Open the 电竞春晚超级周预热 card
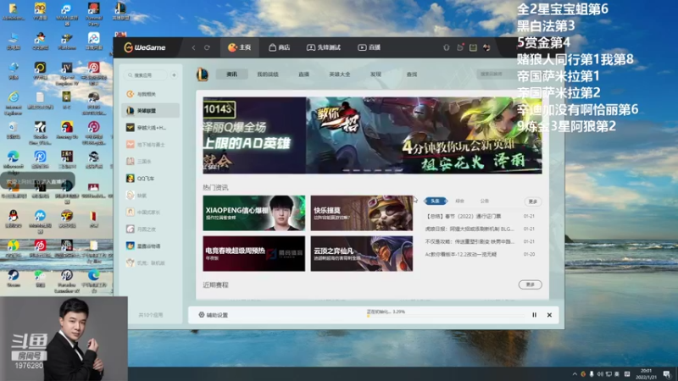The image size is (678, 381). (x=253, y=253)
